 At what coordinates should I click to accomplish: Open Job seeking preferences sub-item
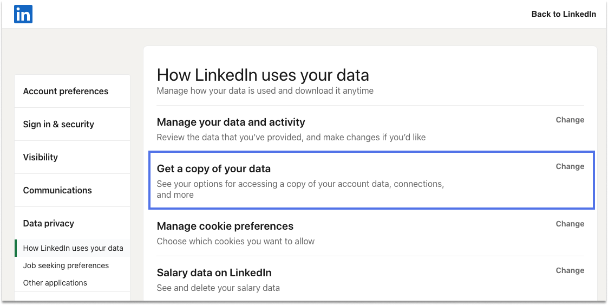(66, 265)
